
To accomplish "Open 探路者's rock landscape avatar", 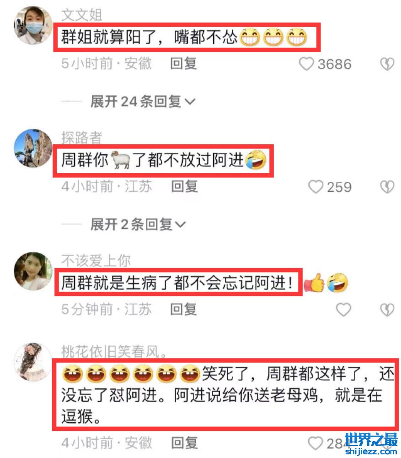I will pyautogui.click(x=33, y=148).
